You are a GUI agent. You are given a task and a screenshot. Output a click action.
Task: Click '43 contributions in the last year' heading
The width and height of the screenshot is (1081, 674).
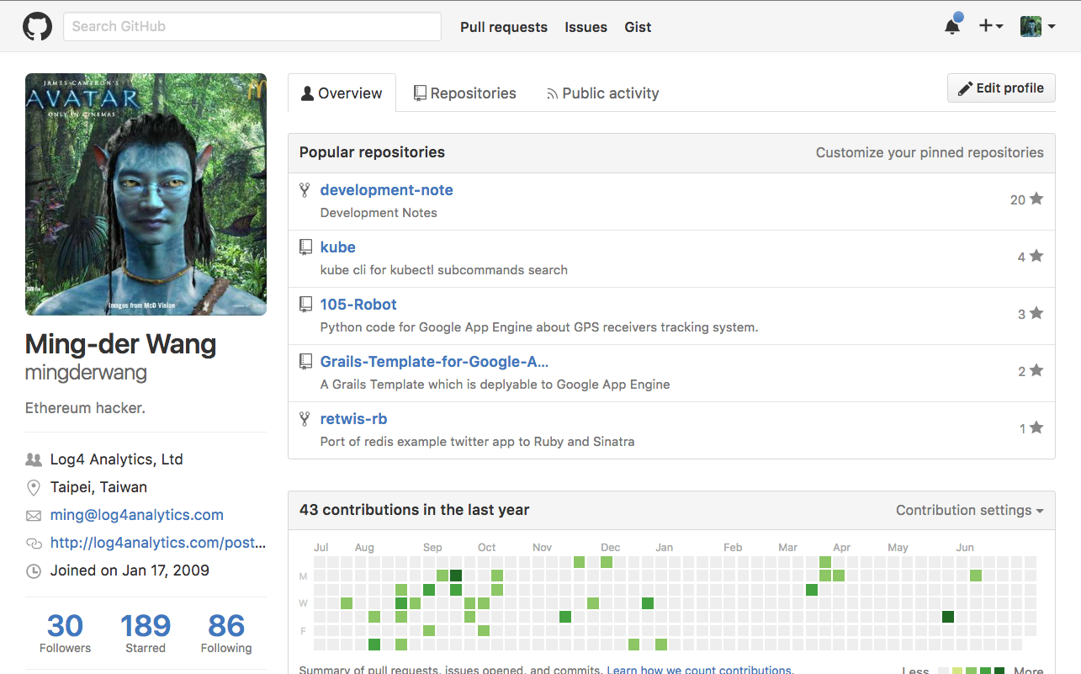click(x=415, y=510)
